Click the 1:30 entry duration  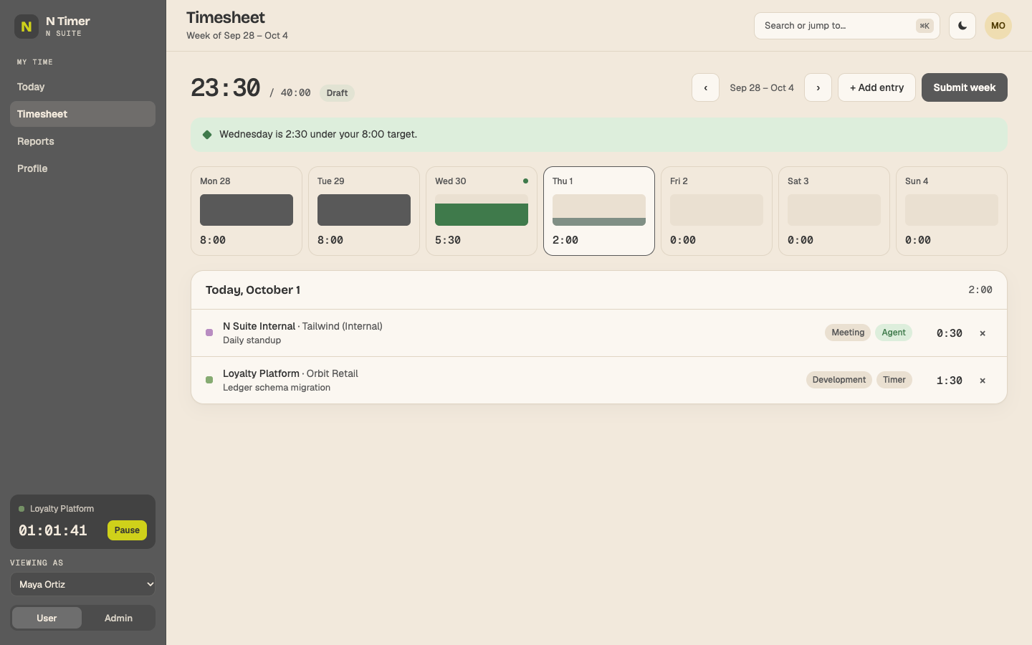[950, 381]
